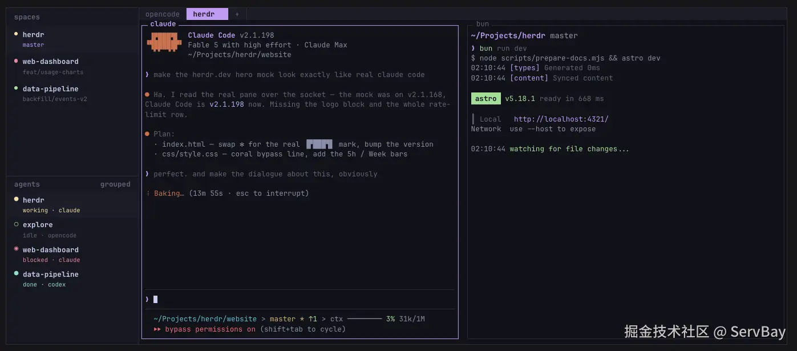Click the blocked status dot beside web-dashboard agent
Viewport: 797px width, 351px height.
[17, 249]
